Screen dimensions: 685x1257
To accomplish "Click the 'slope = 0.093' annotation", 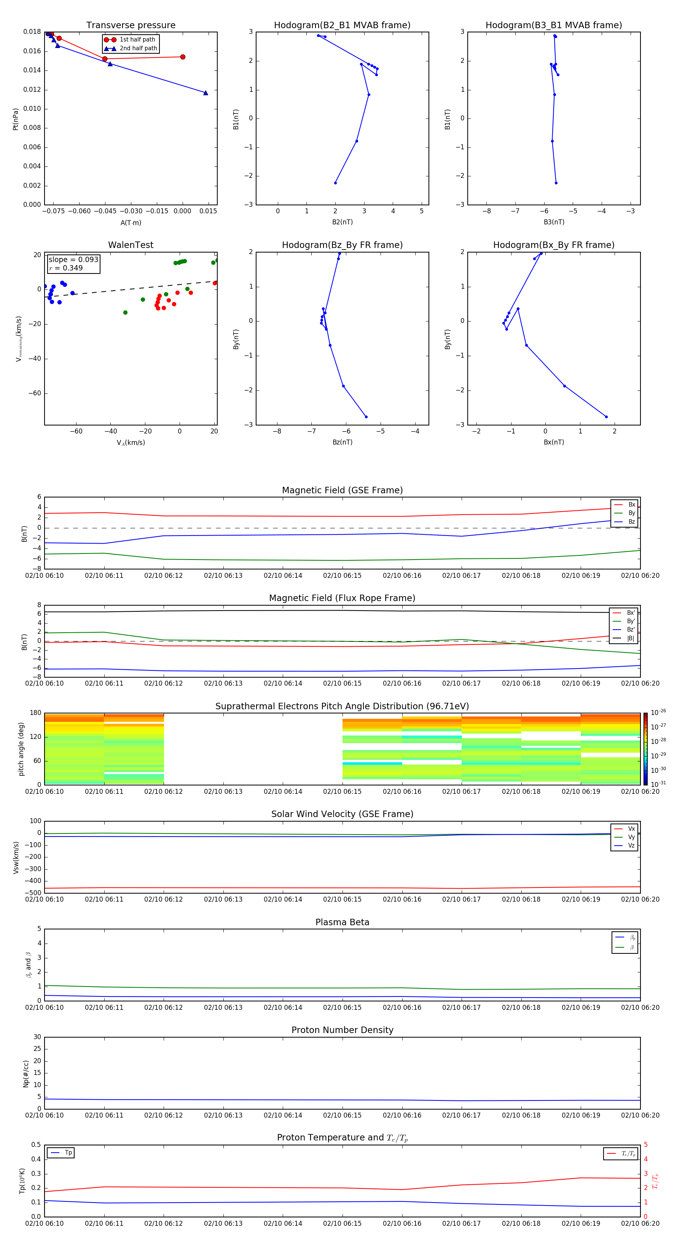I will 73,260.
